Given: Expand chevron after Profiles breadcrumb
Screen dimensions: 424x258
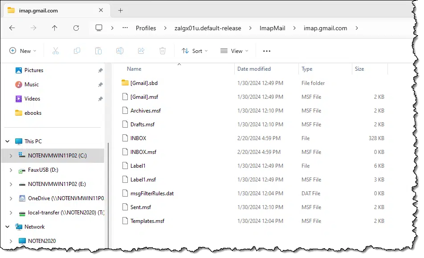Looking at the screenshot, I should point(165,28).
